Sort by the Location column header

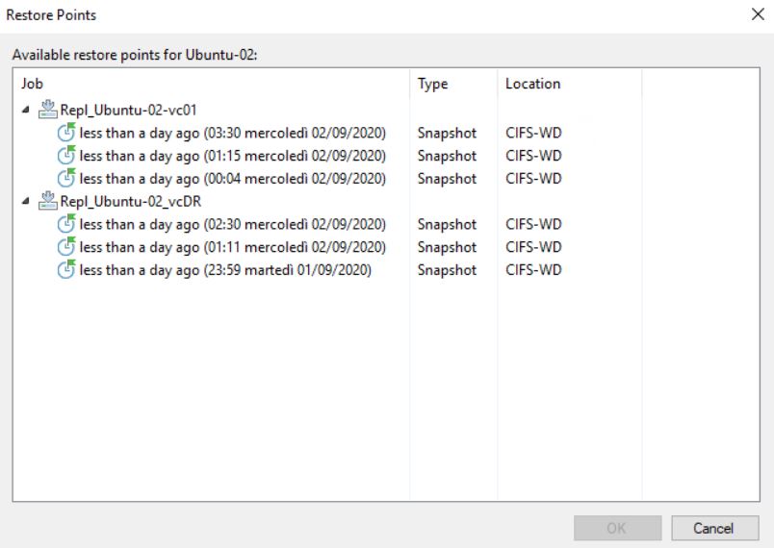coord(570,84)
